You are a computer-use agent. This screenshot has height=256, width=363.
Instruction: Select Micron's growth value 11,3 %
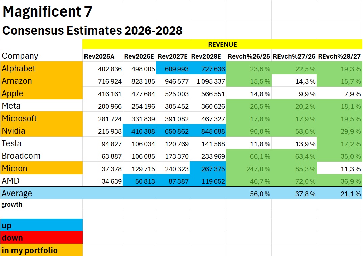(340, 168)
